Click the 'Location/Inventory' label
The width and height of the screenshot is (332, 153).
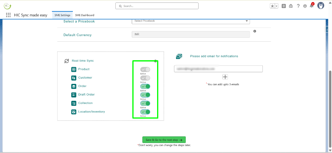[91, 112]
